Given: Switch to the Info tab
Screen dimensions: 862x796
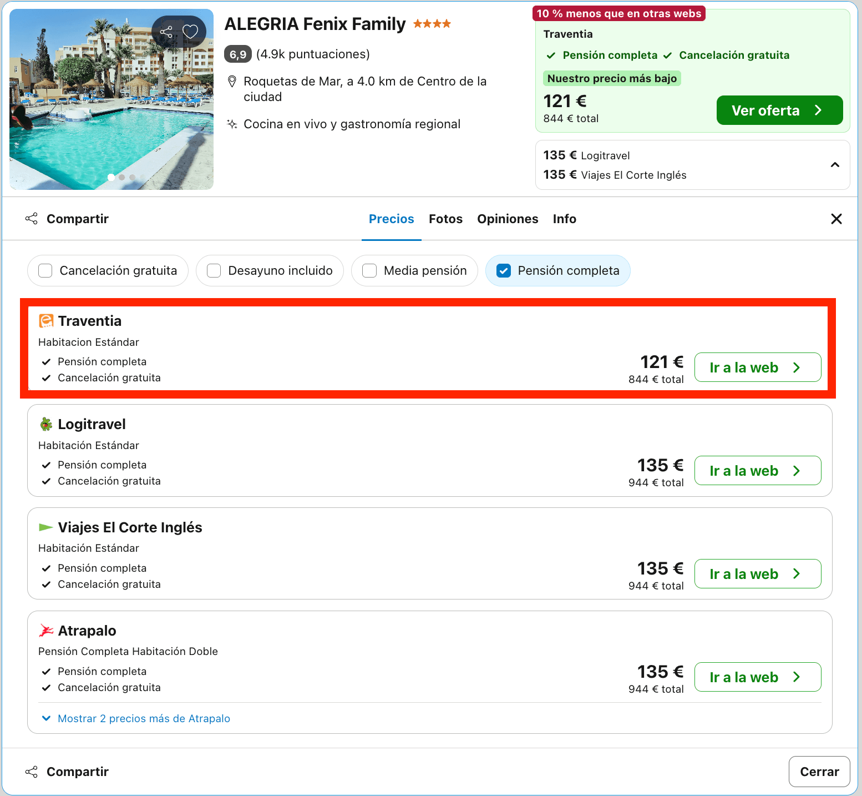Looking at the screenshot, I should pos(565,219).
